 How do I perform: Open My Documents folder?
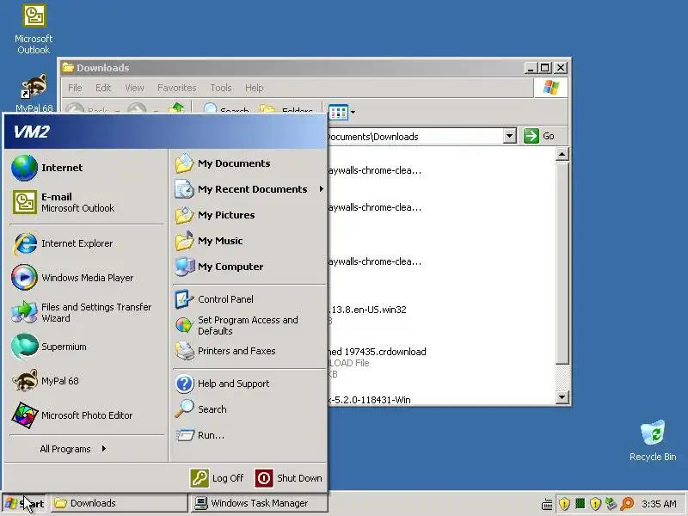[249, 163]
